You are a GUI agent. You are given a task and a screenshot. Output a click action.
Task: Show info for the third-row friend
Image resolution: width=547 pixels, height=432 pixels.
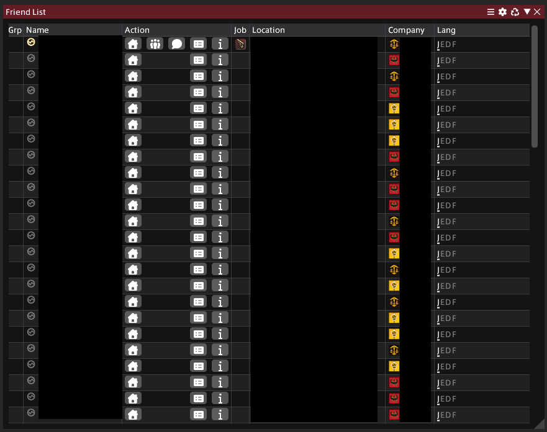(x=220, y=76)
